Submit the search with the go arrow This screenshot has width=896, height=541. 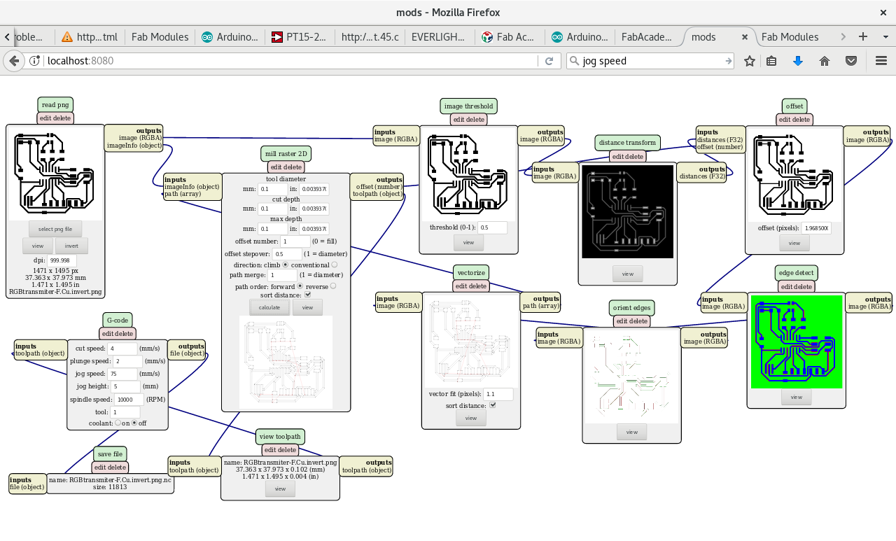click(728, 61)
